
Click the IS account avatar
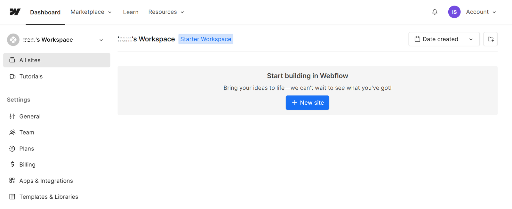click(454, 12)
